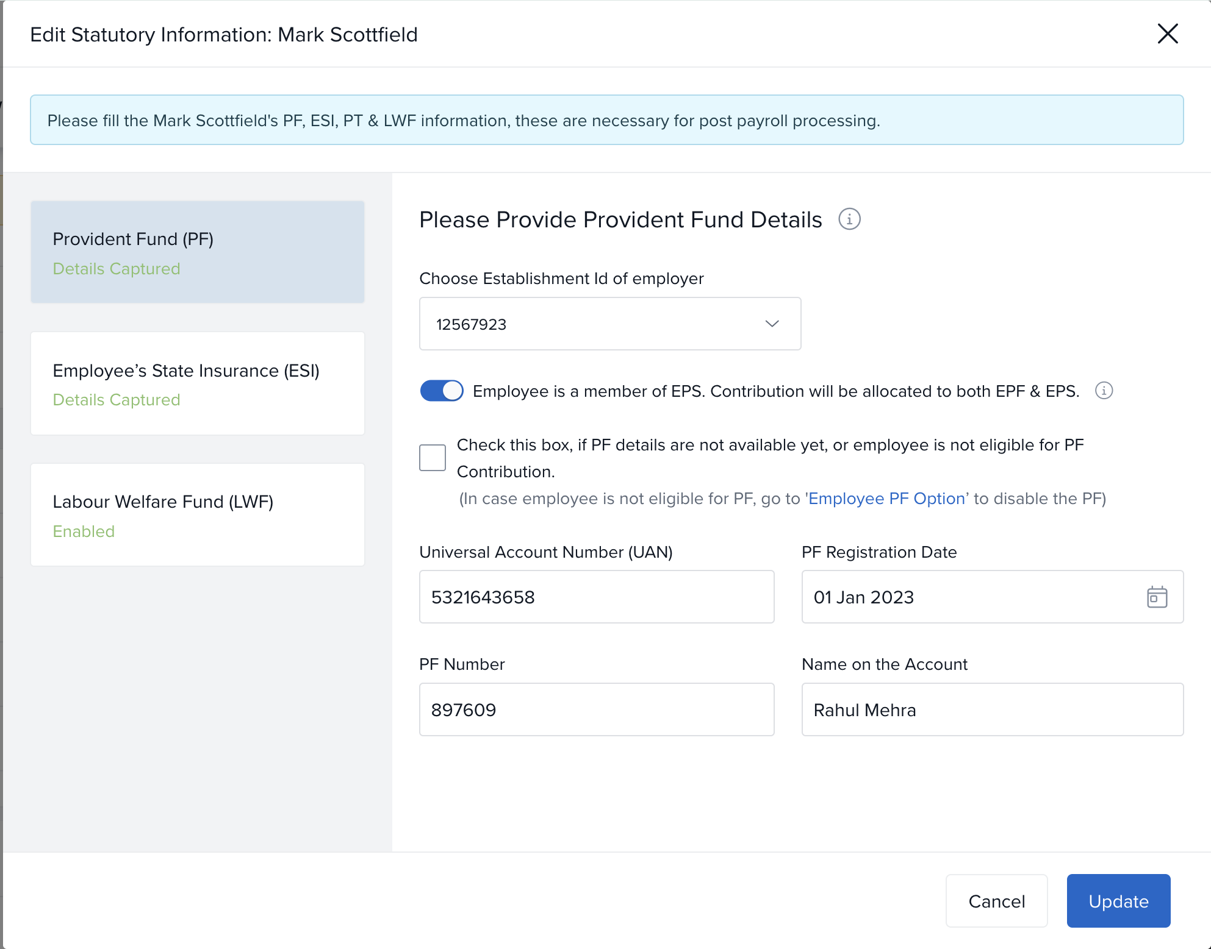
Task: Expand Establishment Id dropdown chevron
Action: pos(772,324)
